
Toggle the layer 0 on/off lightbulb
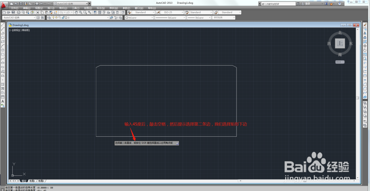click(53, 17)
